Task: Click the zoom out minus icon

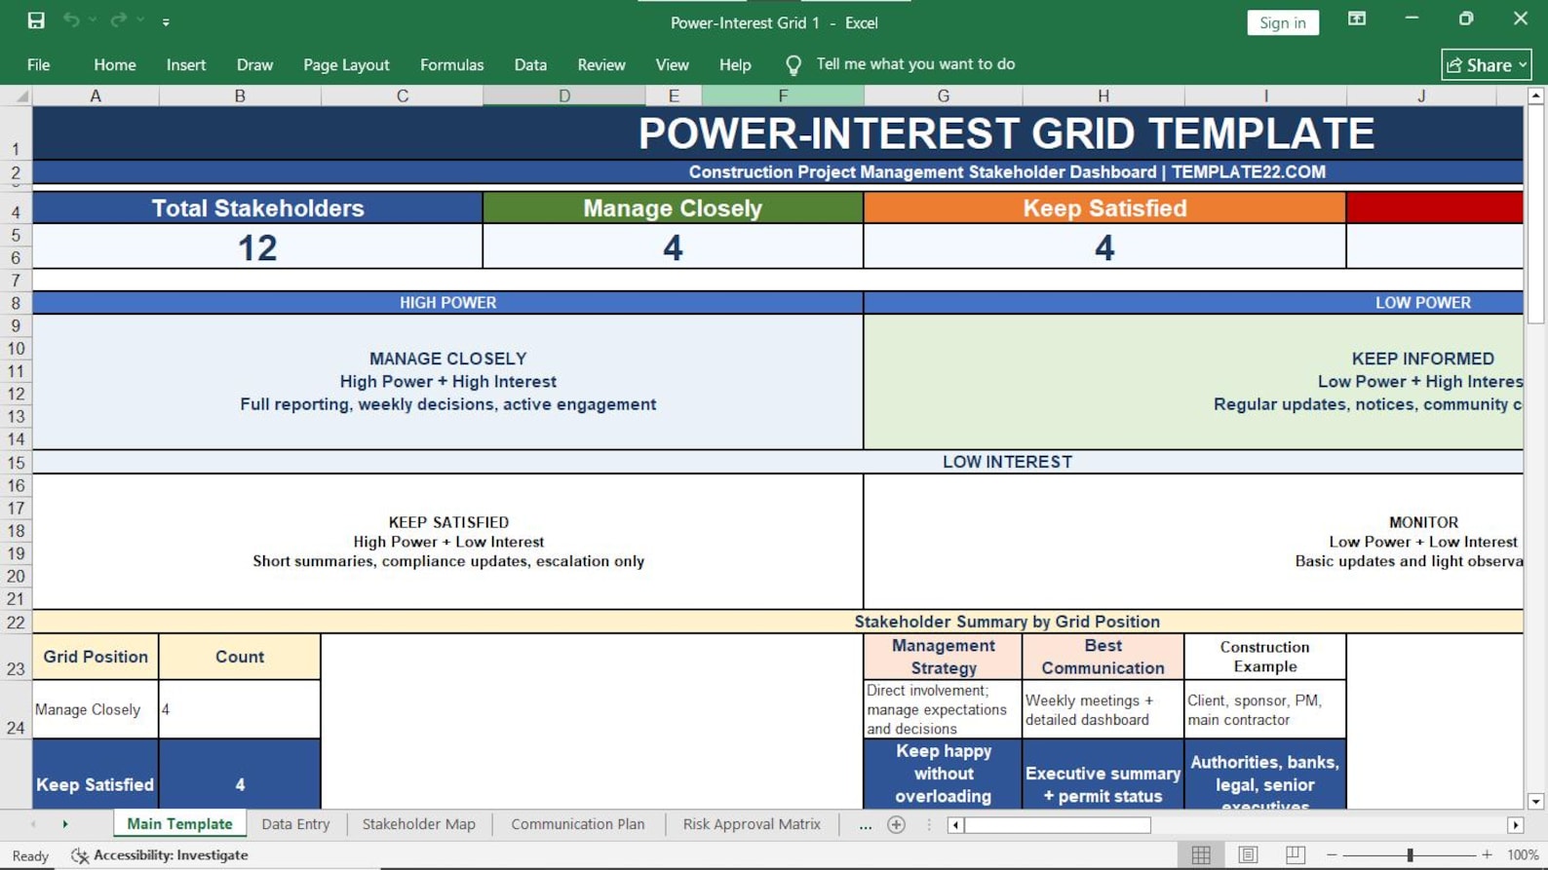Action: (1332, 855)
